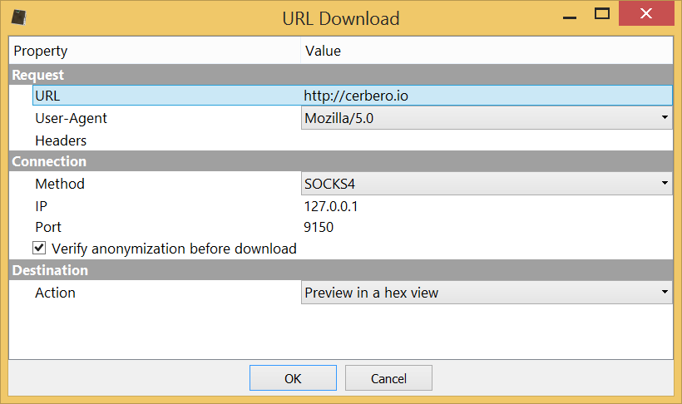Screen dimensions: 682x404
Task: Click the Headers value cell
Action: pos(487,140)
